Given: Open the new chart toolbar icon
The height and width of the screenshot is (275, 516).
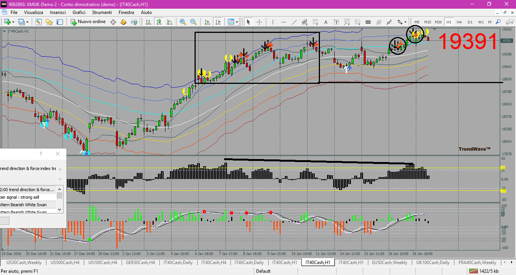Looking at the screenshot, I should (x=7, y=22).
